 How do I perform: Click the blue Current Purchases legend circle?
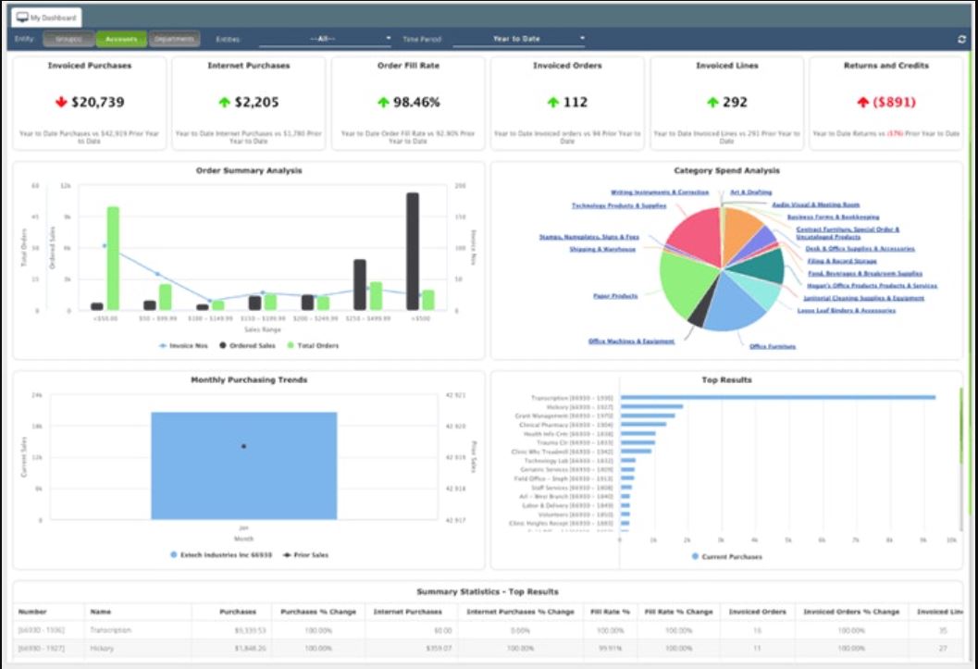click(693, 555)
